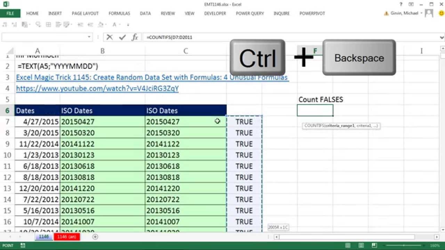
Task: Open the POWERPIVOT ribbon tab
Action: [312, 13]
